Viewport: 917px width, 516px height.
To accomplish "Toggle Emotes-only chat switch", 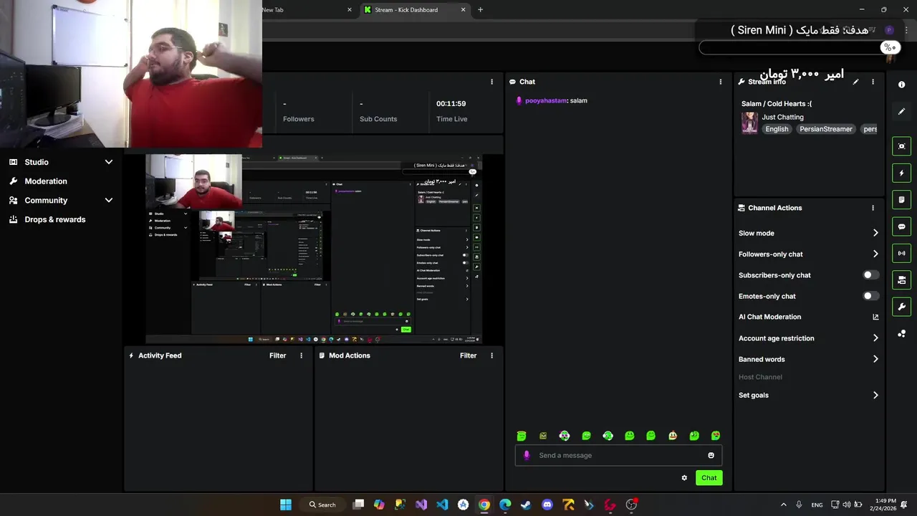I will [870, 296].
